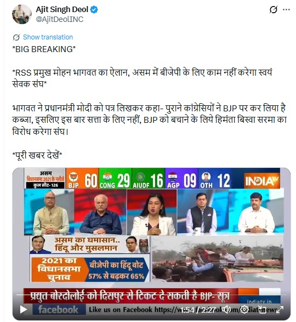
Task: Open video in picture-in-picture mode
Action: (262, 309)
